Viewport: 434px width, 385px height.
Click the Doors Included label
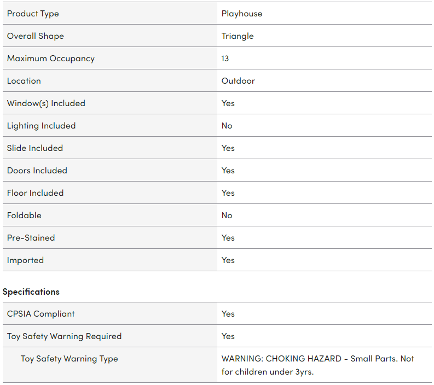tap(37, 171)
